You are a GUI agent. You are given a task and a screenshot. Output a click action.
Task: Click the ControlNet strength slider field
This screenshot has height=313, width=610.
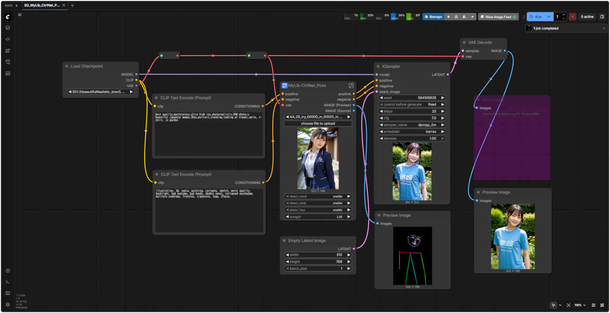pos(318,217)
